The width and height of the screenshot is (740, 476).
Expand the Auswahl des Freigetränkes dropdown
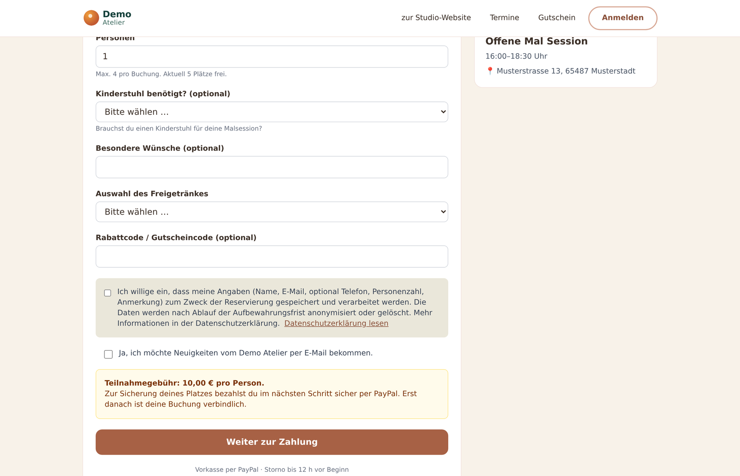coord(272,212)
